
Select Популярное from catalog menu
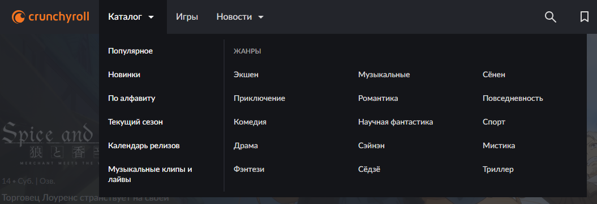tap(131, 51)
